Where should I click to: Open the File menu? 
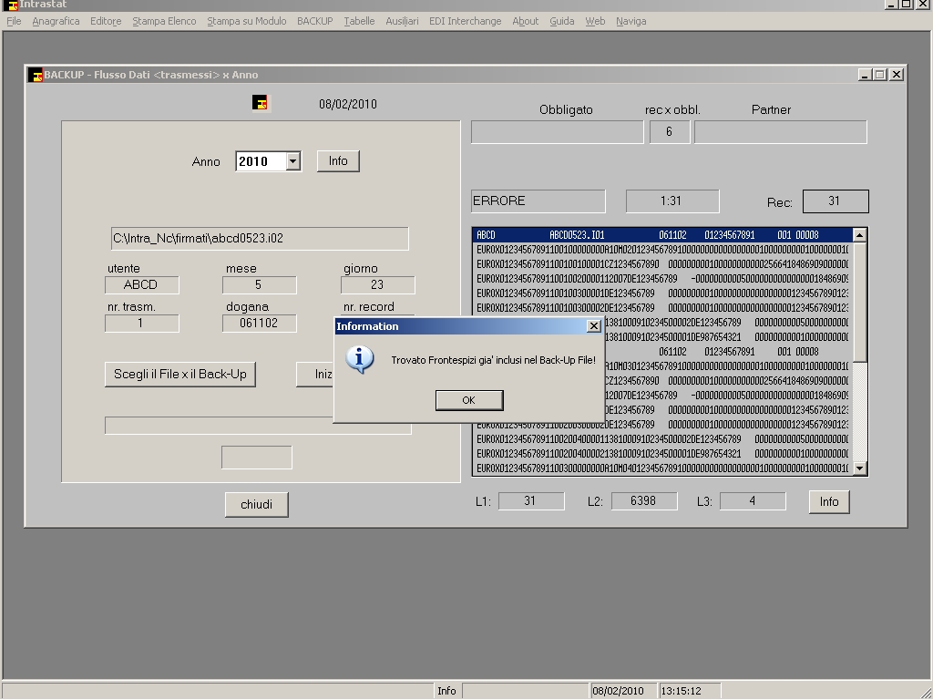tap(14, 22)
